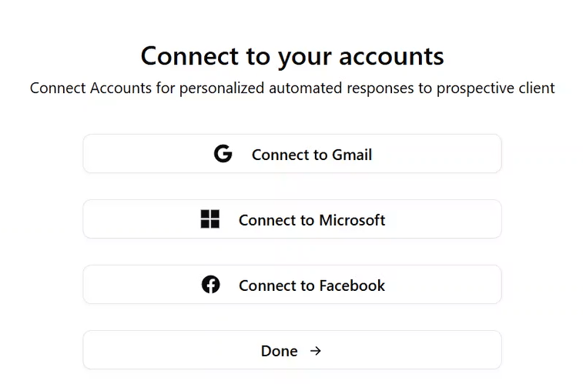Click the subtitle about personalized automated responses
Viewport: 583px width, 384px height.
click(292, 88)
